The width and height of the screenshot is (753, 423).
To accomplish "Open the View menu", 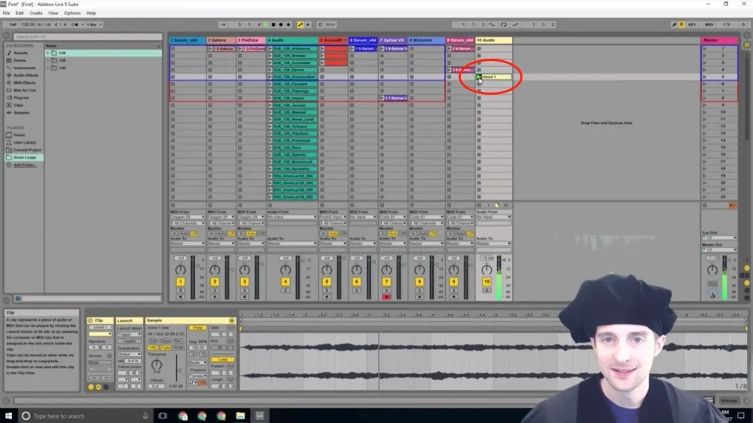I will (53, 13).
